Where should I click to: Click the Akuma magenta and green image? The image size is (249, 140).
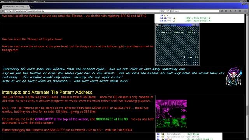pyautogui.click(x=171, y=114)
